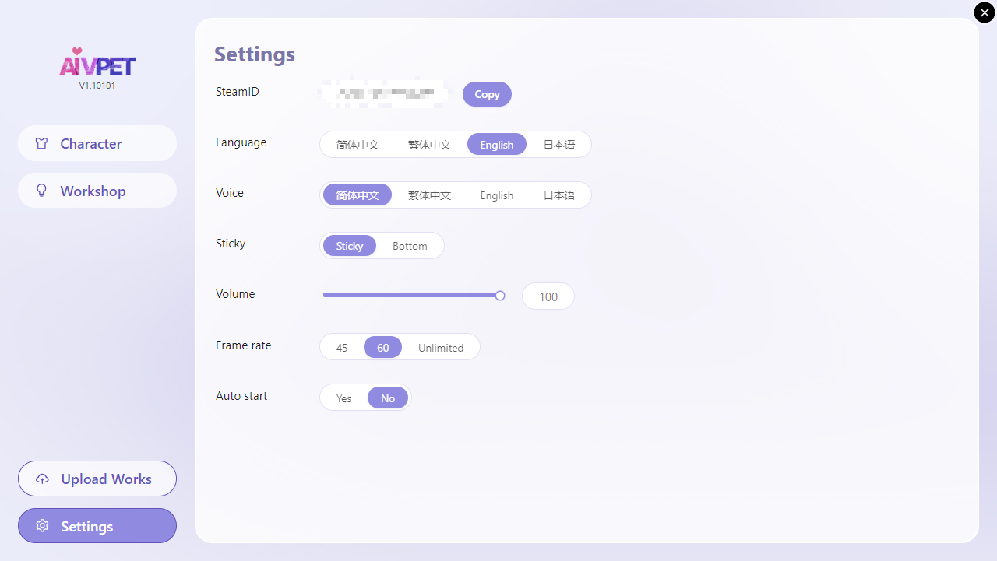
Task: Set Frame rate to Unlimited
Action: pos(441,348)
